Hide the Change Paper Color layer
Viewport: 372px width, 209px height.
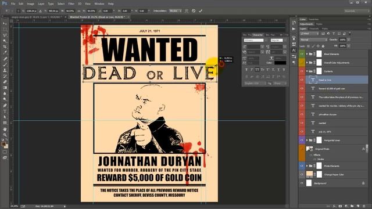[x=302, y=174]
